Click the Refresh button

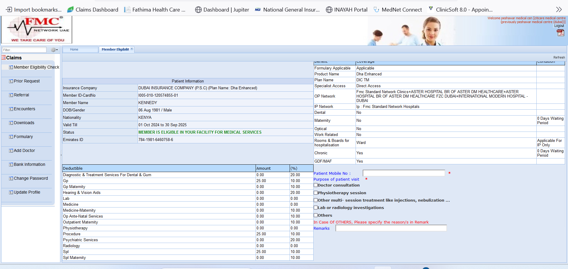[x=559, y=57]
